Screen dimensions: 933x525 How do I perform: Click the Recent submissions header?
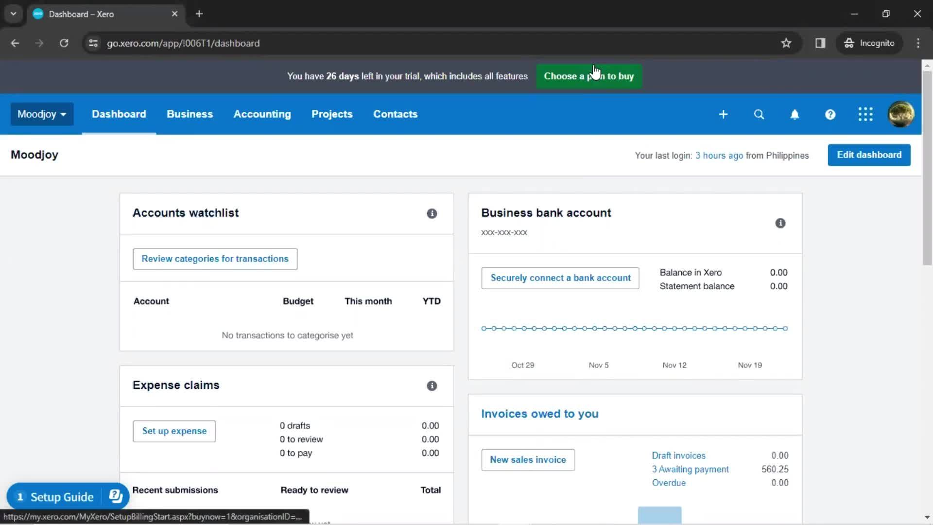(175, 490)
